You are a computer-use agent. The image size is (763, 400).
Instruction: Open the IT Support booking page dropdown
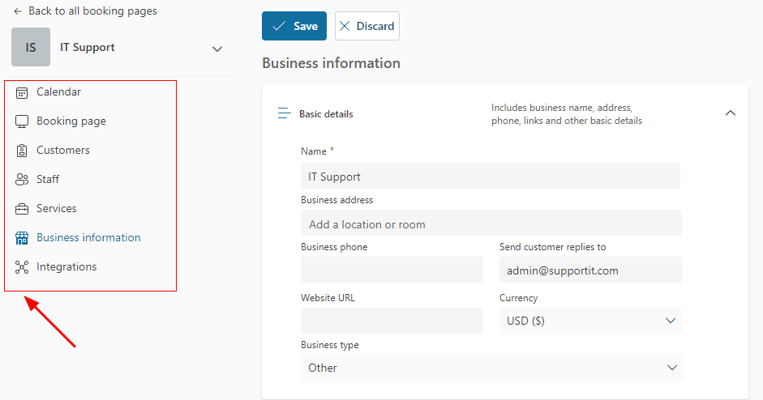point(216,49)
